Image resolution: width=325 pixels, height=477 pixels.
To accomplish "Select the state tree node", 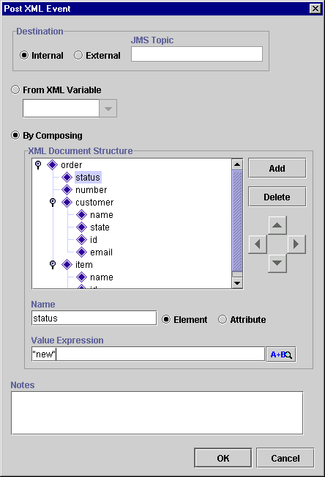I will (100, 227).
